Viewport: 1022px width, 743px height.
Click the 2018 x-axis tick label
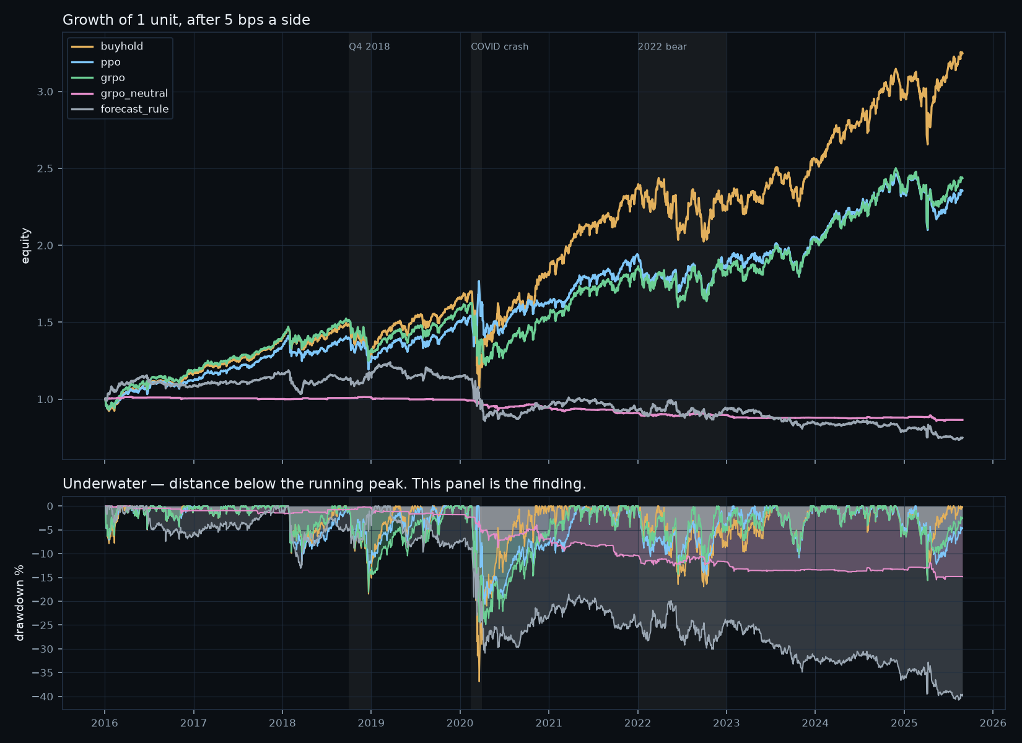(282, 723)
